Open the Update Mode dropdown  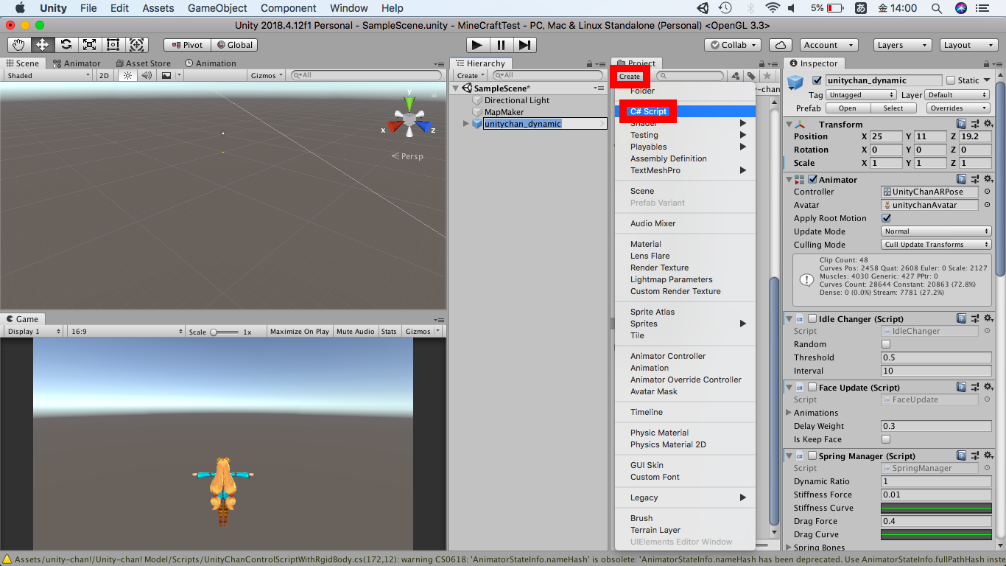tap(936, 231)
